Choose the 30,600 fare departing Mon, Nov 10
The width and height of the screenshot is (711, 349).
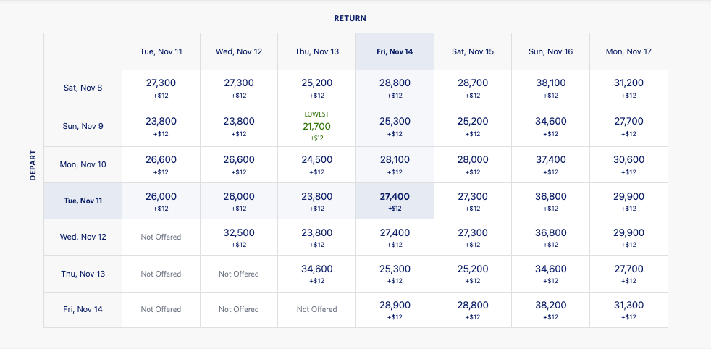[628, 164]
